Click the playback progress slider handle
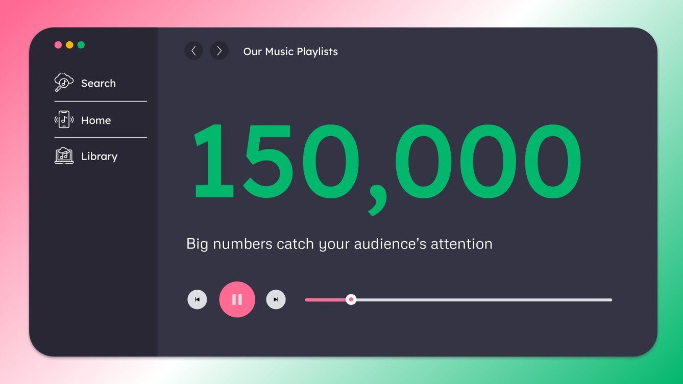683x384 pixels. tap(351, 299)
